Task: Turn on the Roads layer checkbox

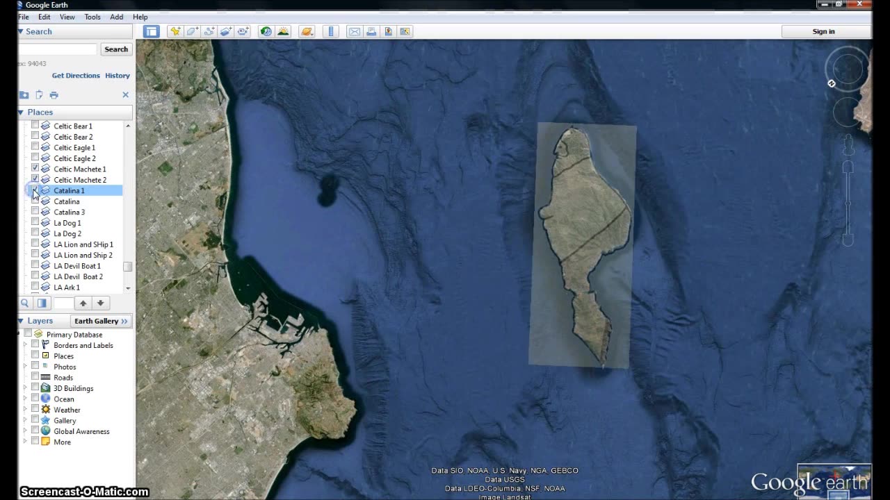Action: [35, 377]
